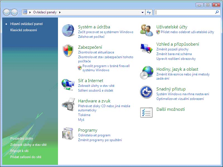Viewport: 223px width, 167px height.
Task: Click the Snadný přístup heading
Action: [x=171, y=89]
